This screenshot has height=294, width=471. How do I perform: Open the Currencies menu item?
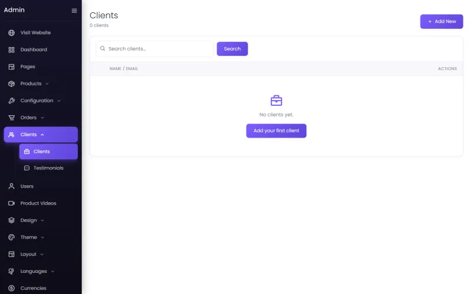(x=41, y=288)
